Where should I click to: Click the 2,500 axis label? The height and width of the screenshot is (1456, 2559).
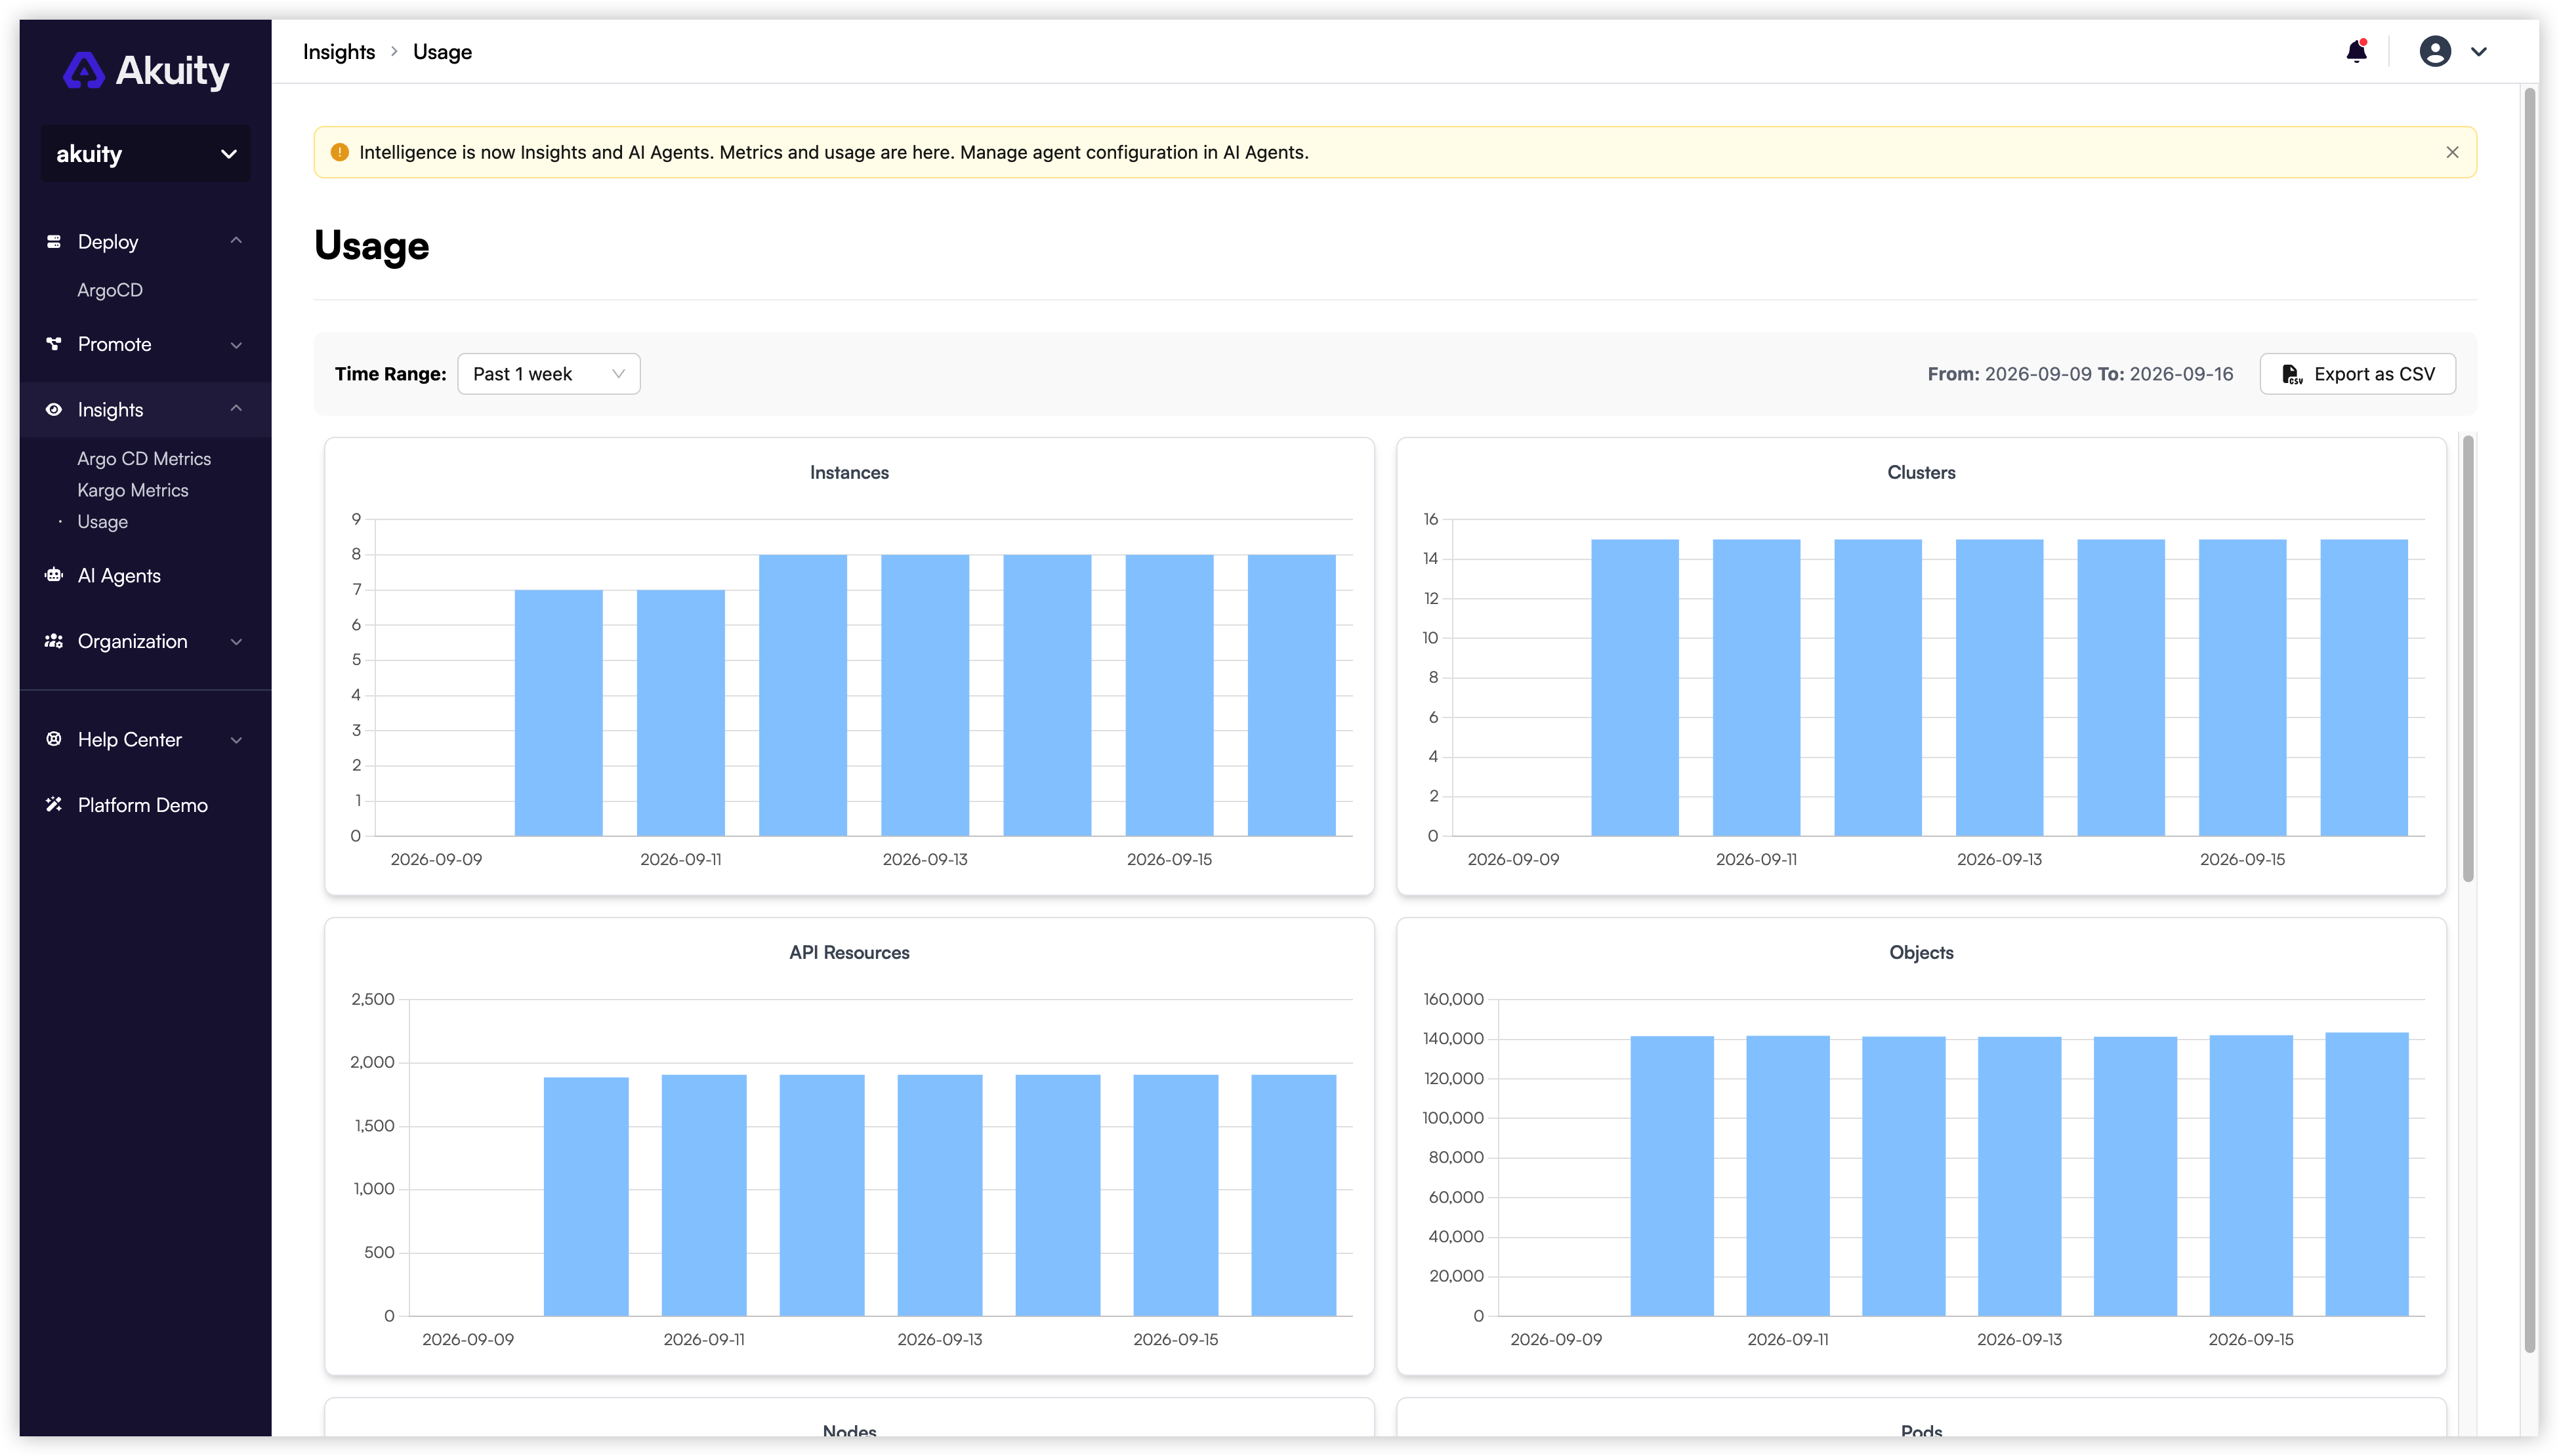pos(372,999)
